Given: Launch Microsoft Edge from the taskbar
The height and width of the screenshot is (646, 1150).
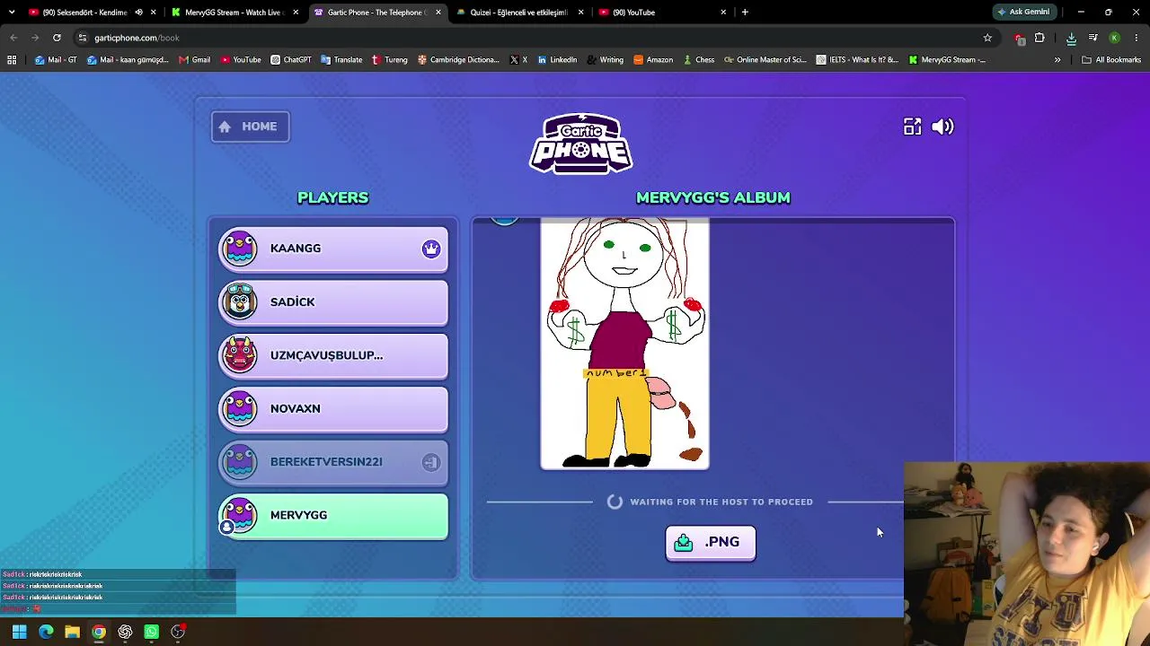Looking at the screenshot, I should [x=46, y=632].
